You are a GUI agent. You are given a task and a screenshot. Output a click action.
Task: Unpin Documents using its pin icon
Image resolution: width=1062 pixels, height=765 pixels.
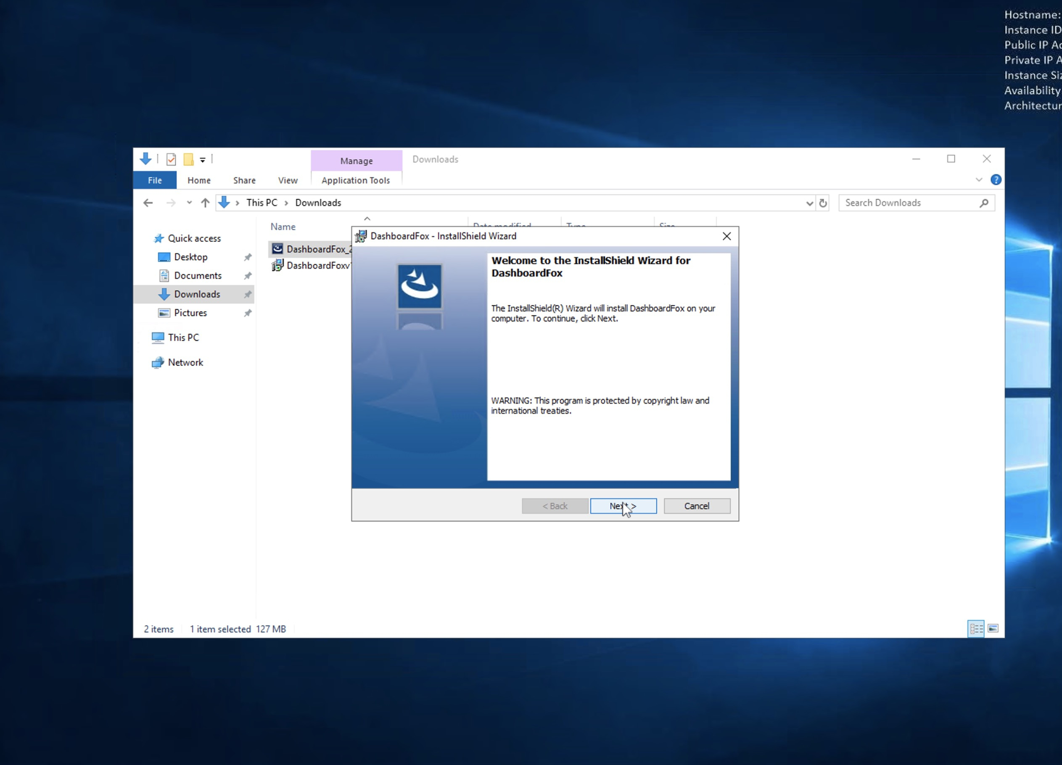tap(248, 276)
